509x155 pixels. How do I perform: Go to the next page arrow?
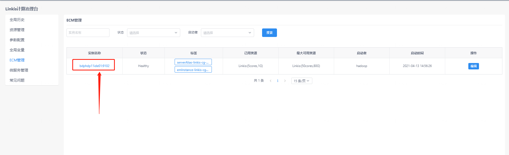[285, 81]
